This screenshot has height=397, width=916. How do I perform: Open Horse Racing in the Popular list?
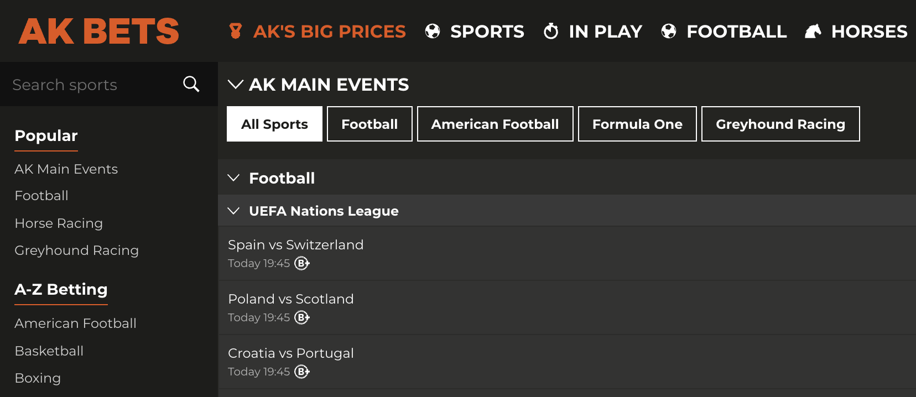click(x=59, y=223)
